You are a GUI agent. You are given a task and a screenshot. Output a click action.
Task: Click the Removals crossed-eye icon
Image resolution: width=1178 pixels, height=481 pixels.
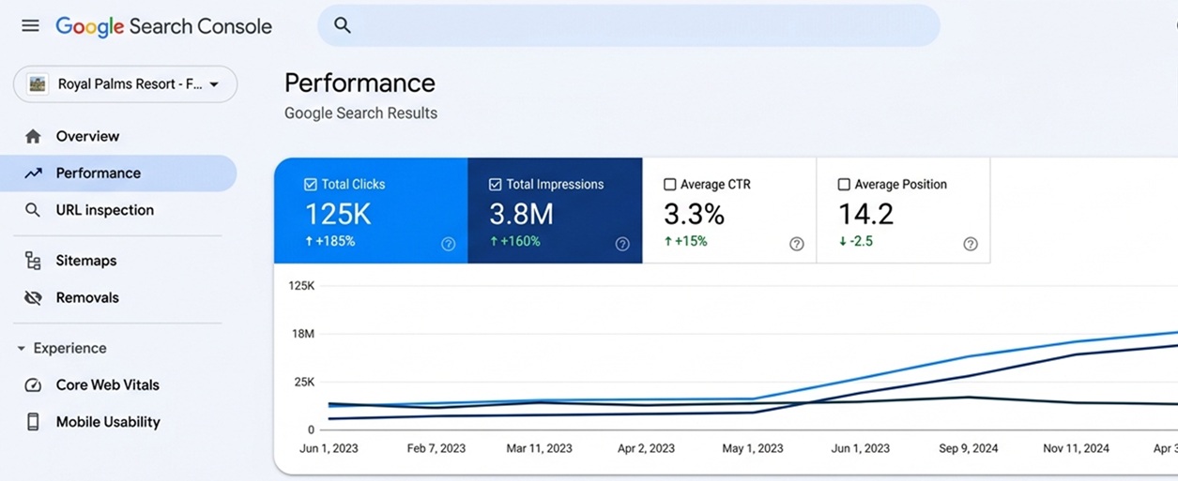pos(33,298)
